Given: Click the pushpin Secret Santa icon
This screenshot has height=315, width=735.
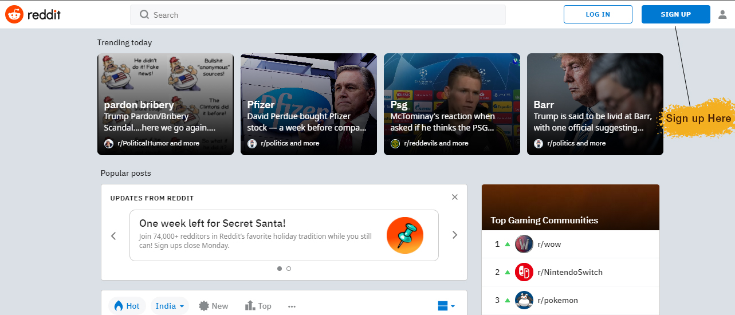Looking at the screenshot, I should click(x=405, y=235).
